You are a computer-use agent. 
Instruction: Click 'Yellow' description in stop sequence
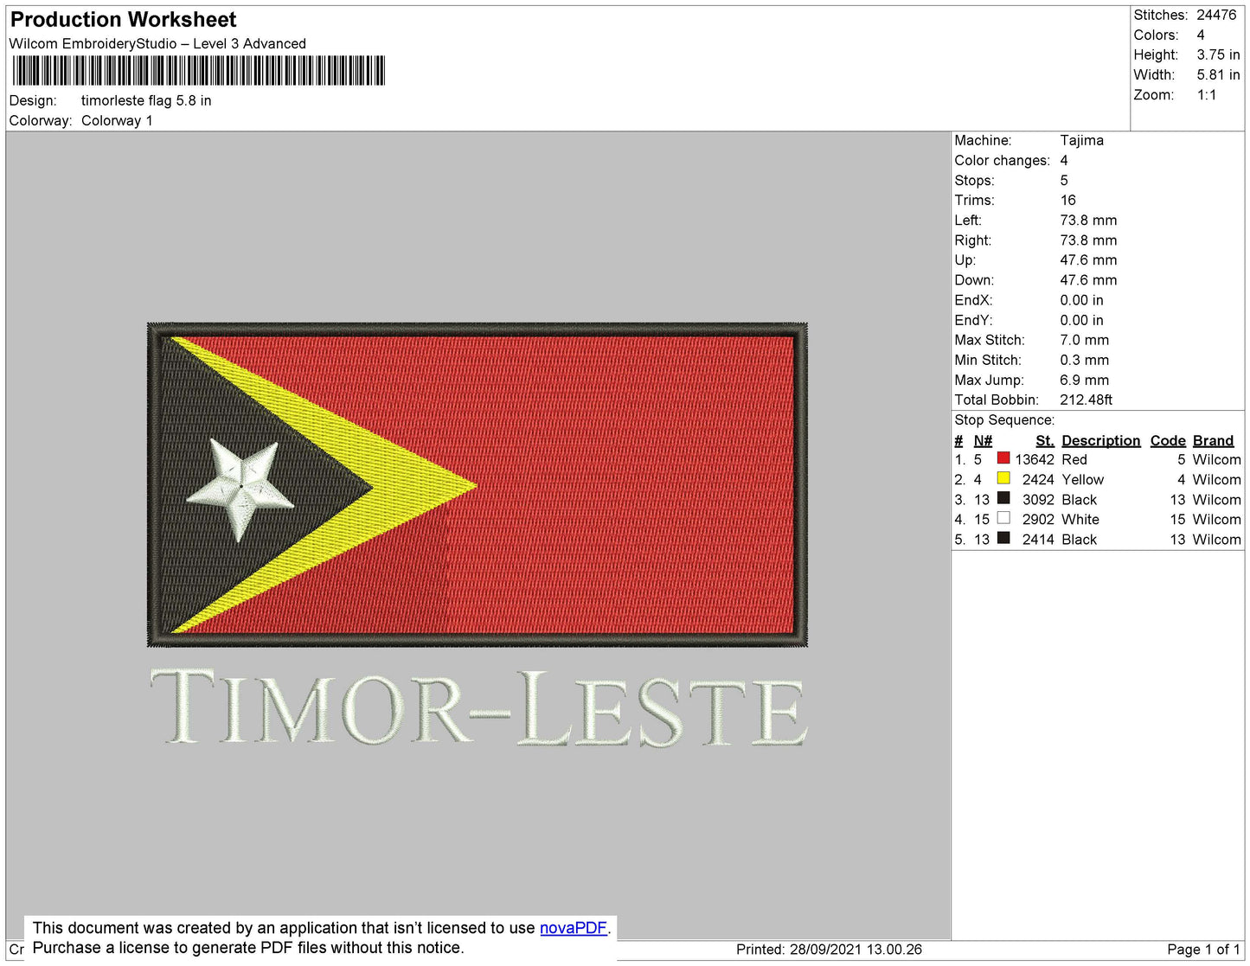pyautogui.click(x=1083, y=480)
